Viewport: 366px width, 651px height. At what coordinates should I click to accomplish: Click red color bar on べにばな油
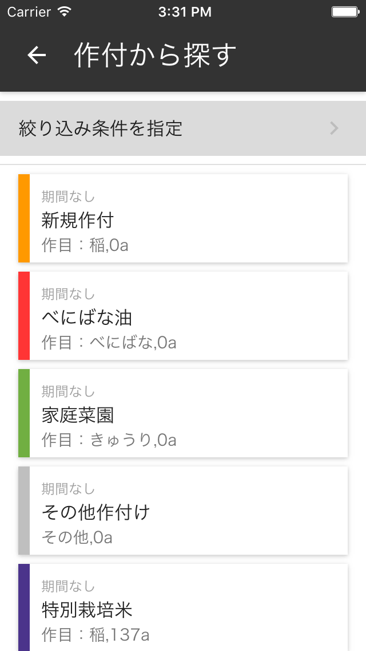pyautogui.click(x=24, y=316)
